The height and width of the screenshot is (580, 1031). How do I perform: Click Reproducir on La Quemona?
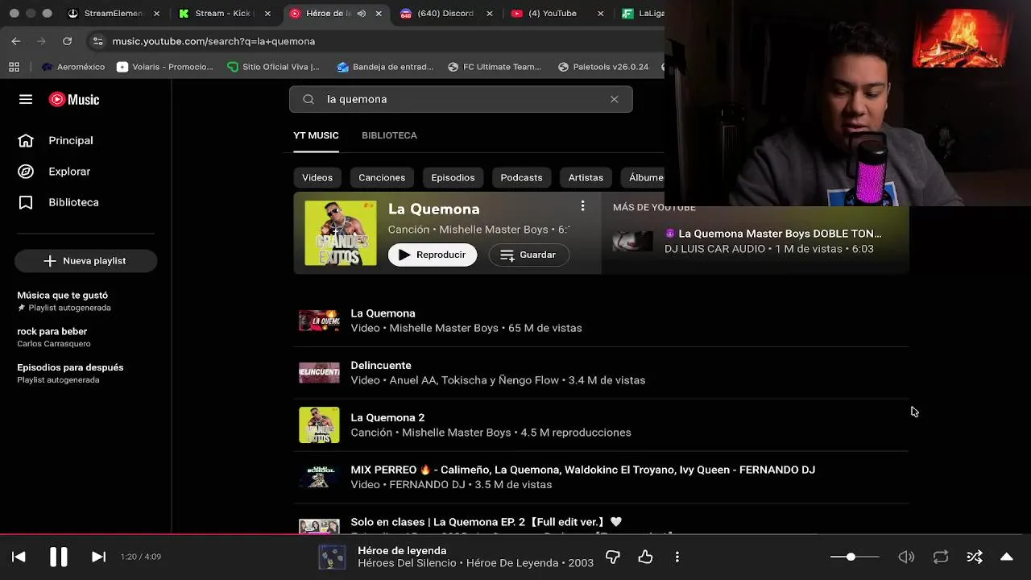tap(433, 255)
